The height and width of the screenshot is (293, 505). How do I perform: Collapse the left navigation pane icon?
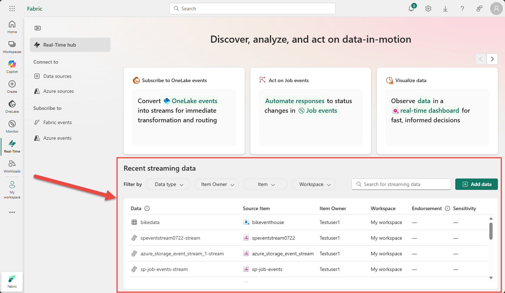[38, 28]
